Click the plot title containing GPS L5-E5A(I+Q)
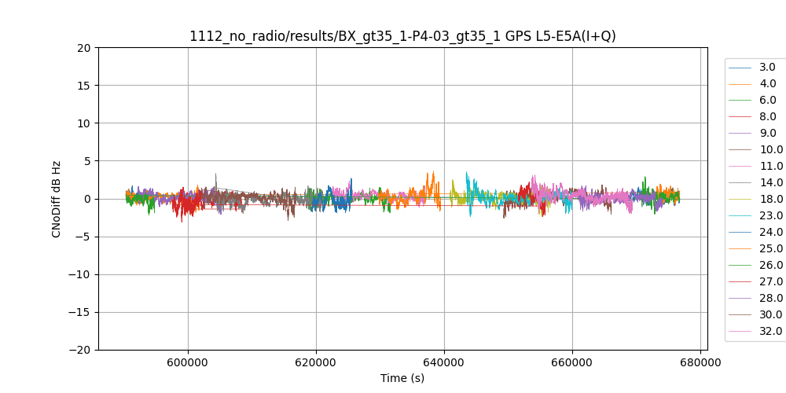Screen dimensions: 786x393 point(402,36)
